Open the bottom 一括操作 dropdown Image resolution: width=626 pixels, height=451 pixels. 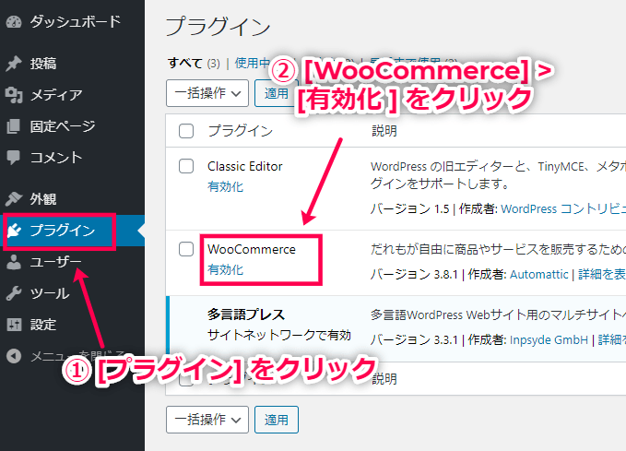207,420
